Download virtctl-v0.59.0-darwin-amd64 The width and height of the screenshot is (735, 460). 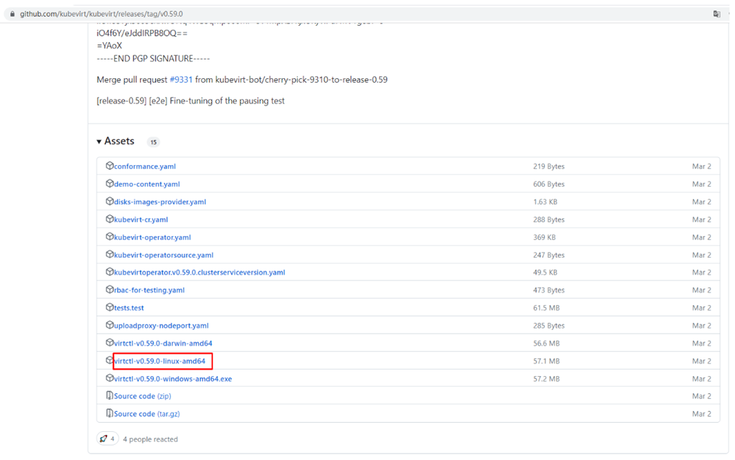(x=163, y=343)
